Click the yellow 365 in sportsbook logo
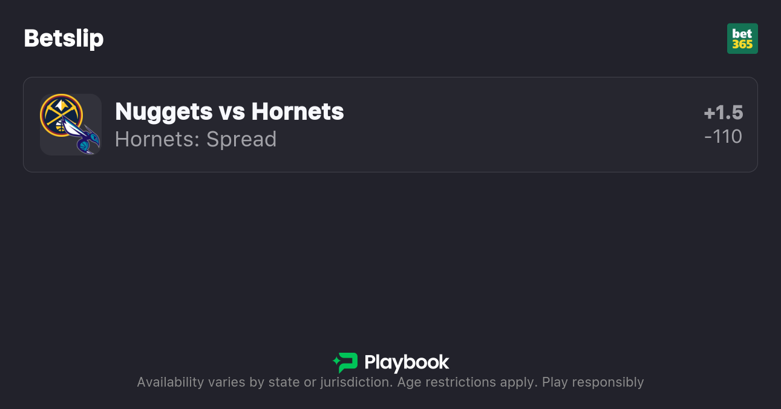781x409 pixels. (742, 45)
